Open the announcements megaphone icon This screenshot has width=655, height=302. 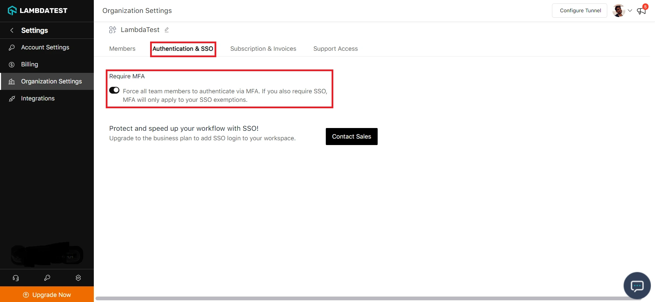click(x=641, y=11)
